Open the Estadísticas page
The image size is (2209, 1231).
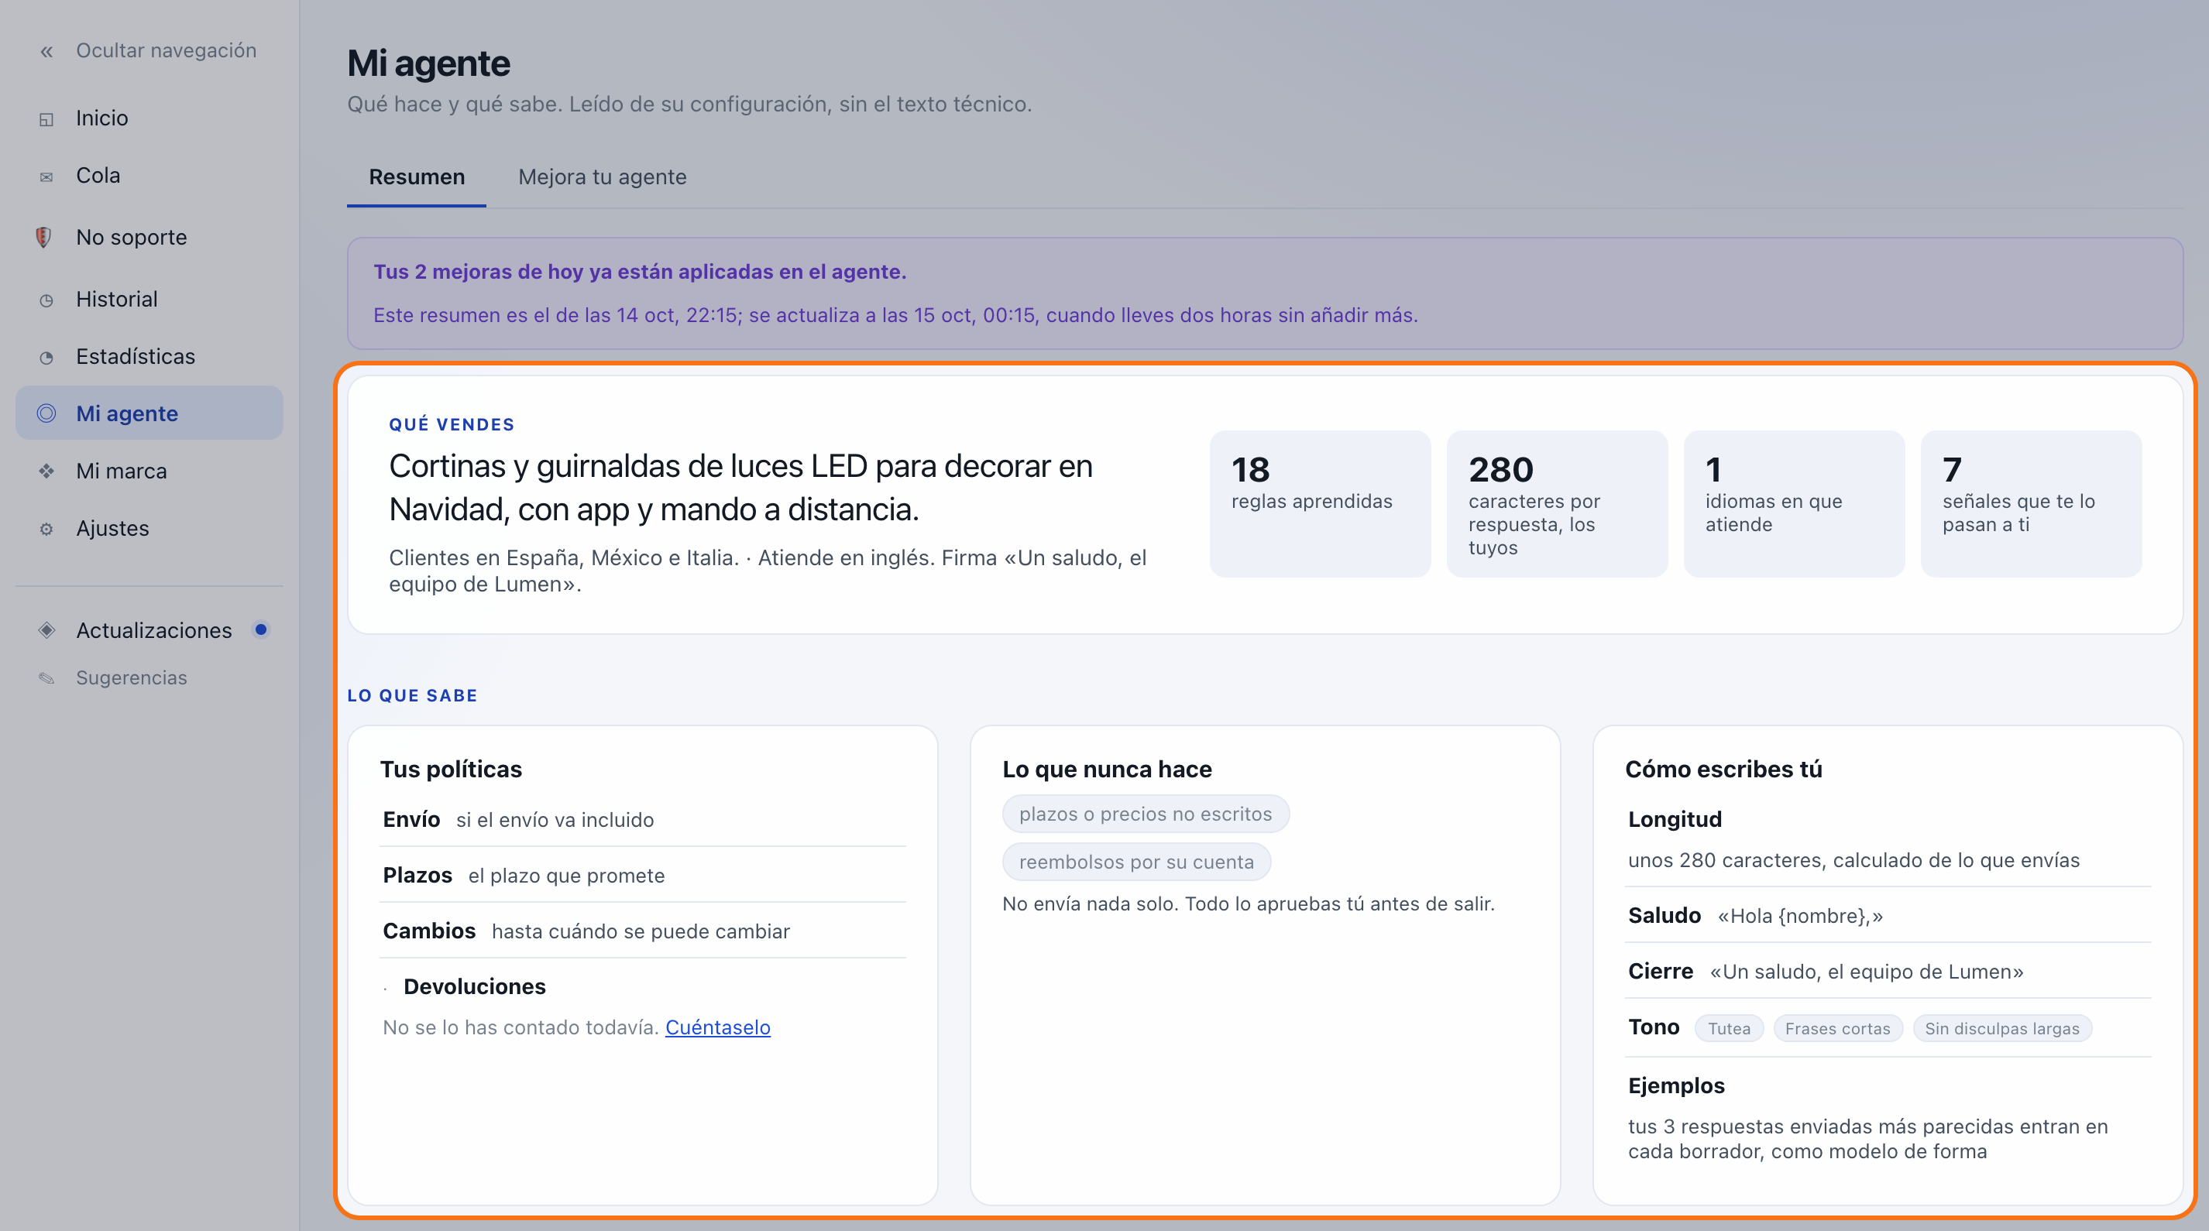click(x=149, y=357)
